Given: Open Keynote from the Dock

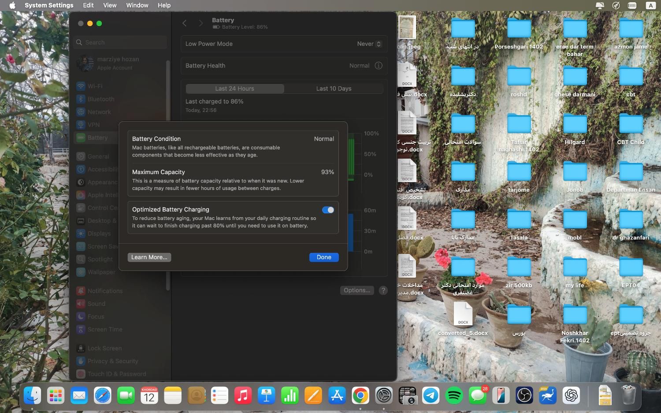Looking at the screenshot, I should click(266, 395).
